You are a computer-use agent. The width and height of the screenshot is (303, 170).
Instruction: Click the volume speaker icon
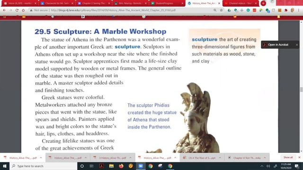point(268,166)
